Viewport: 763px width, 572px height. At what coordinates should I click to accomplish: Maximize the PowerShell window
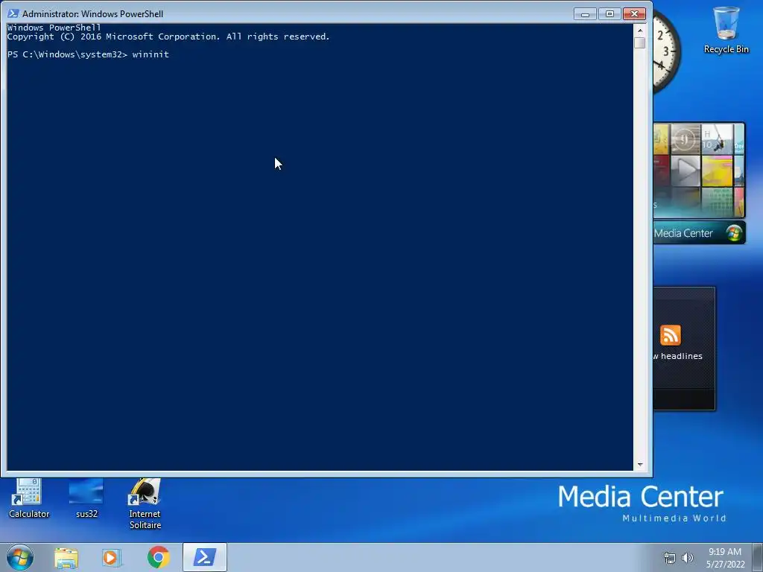610,13
